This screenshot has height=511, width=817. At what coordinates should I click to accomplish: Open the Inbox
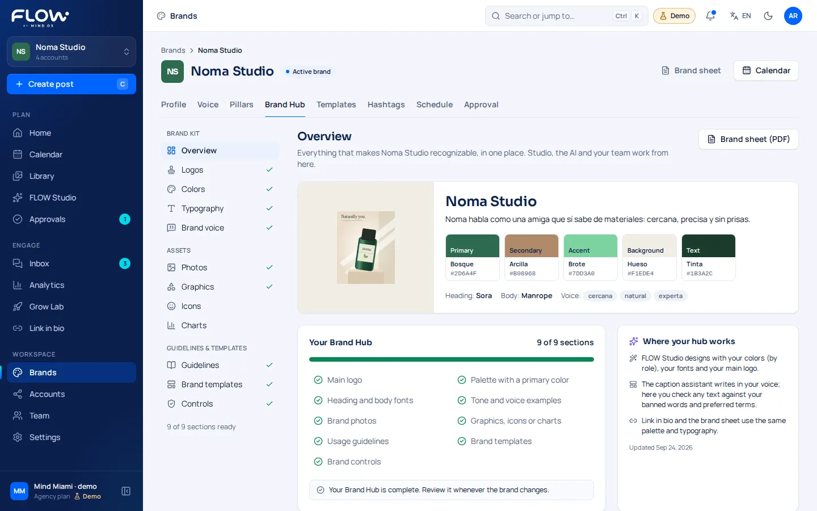point(71,263)
